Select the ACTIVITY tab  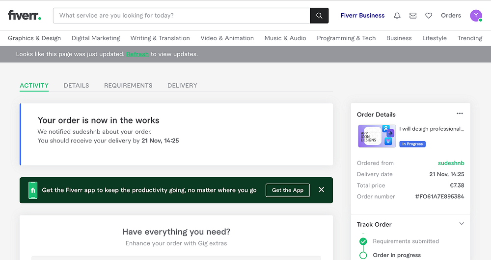[34, 86]
